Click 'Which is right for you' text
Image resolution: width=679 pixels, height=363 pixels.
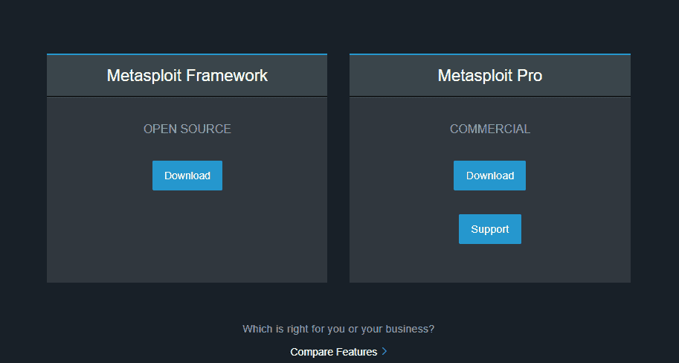pyautogui.click(x=338, y=329)
